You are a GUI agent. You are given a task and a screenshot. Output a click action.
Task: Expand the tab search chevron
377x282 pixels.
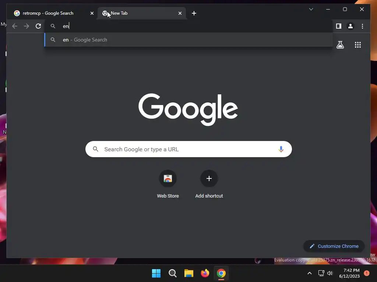tap(311, 9)
